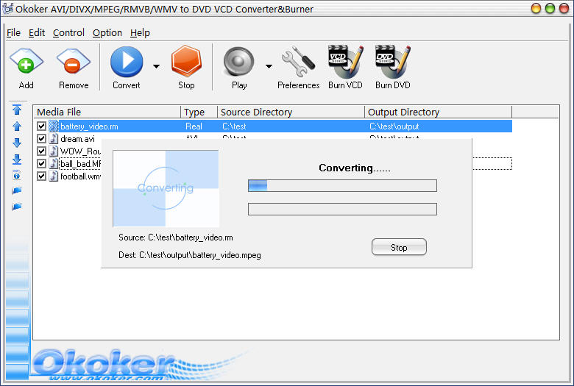
Task: Click the lower blue flag sidebar icon
Action: point(17,207)
